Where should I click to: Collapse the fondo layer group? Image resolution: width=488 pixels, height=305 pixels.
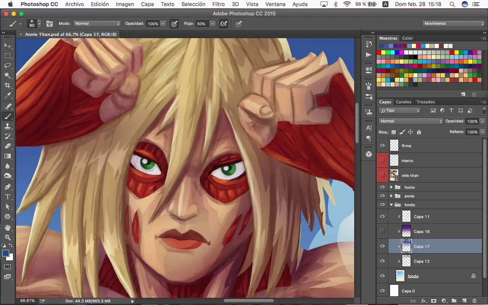coord(392,205)
